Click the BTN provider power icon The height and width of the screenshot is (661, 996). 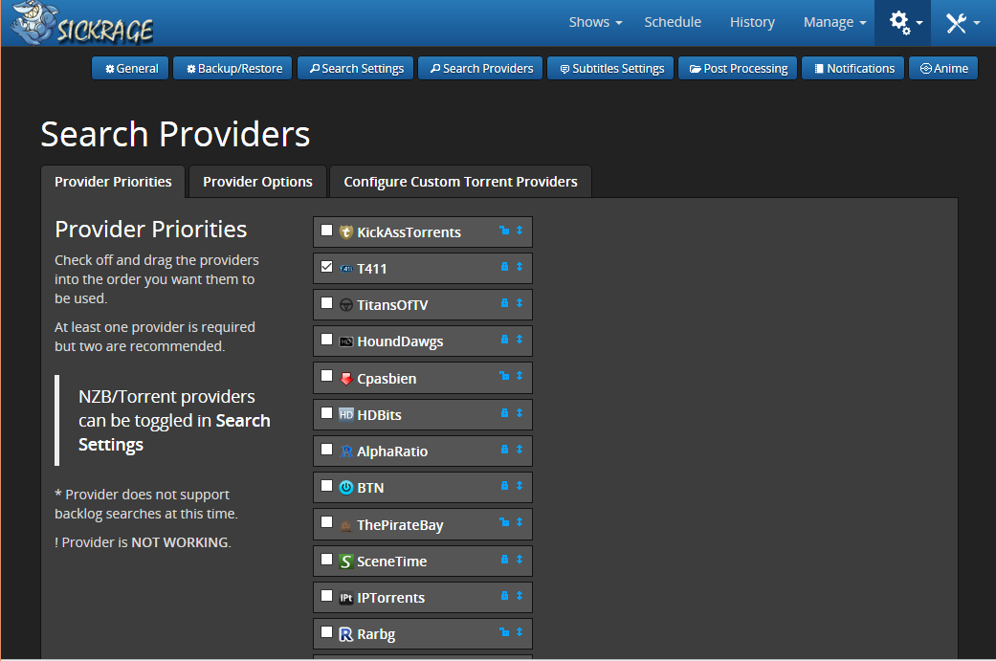coord(346,488)
